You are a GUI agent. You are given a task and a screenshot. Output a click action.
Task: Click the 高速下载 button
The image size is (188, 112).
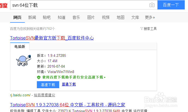click(x=48, y=85)
